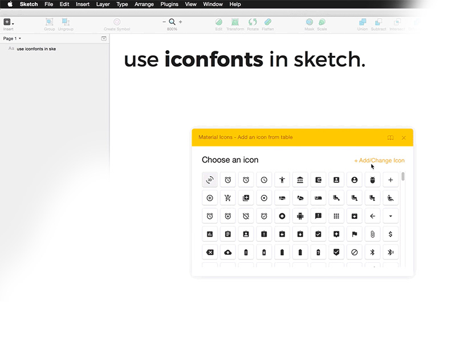Choose the bank building icon

coord(300,180)
